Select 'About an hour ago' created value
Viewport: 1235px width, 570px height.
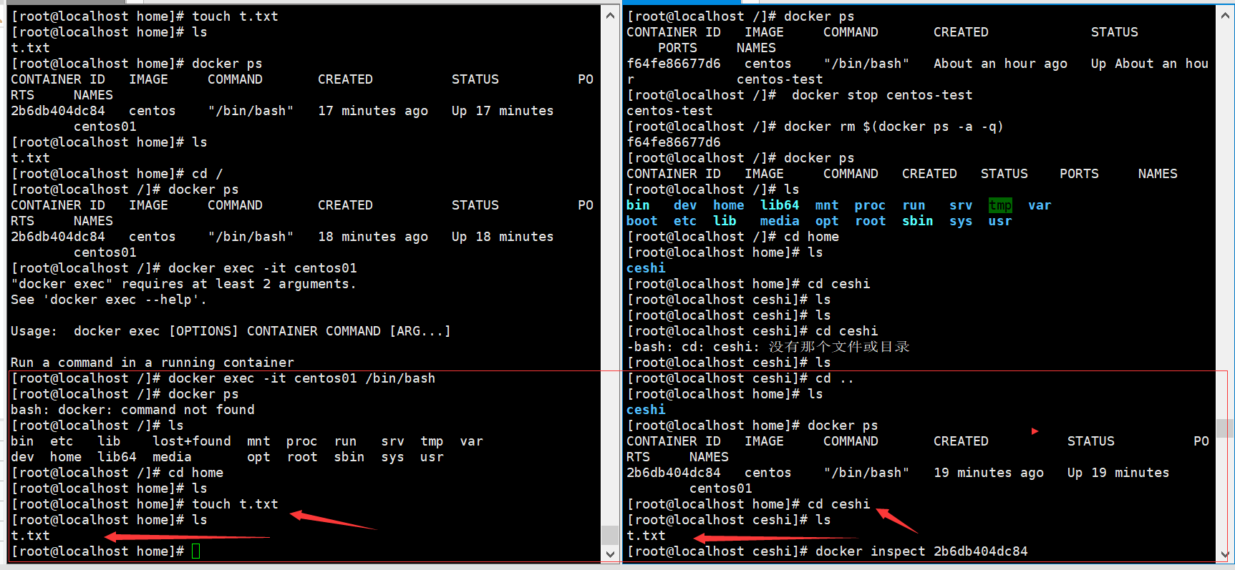pos(1000,64)
